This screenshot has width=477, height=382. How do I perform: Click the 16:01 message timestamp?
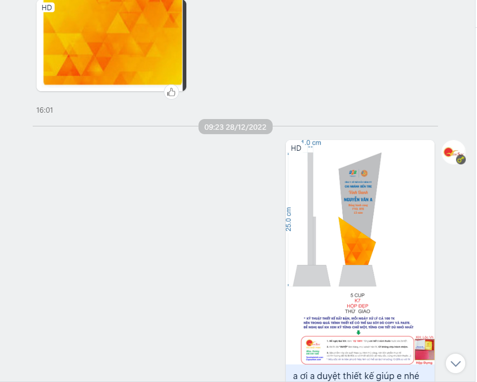point(44,110)
